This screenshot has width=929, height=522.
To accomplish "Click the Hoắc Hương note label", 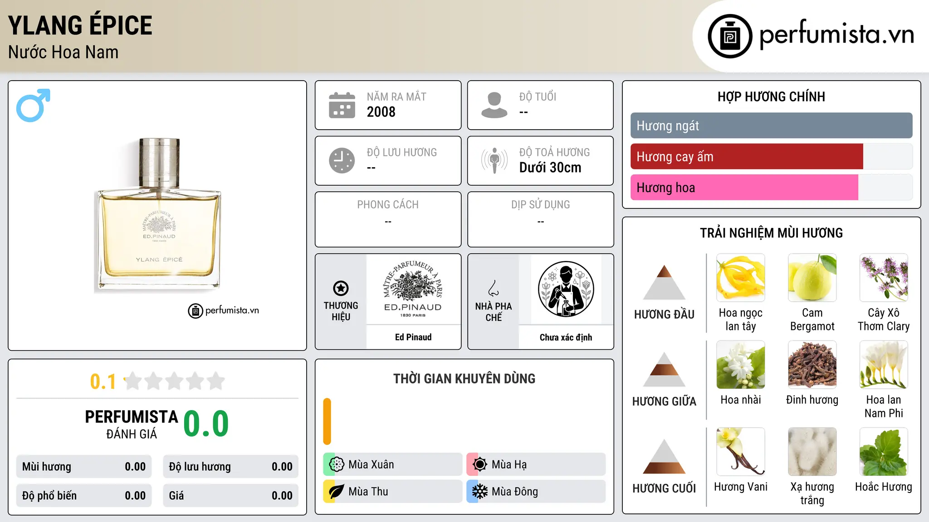I will coord(884,487).
